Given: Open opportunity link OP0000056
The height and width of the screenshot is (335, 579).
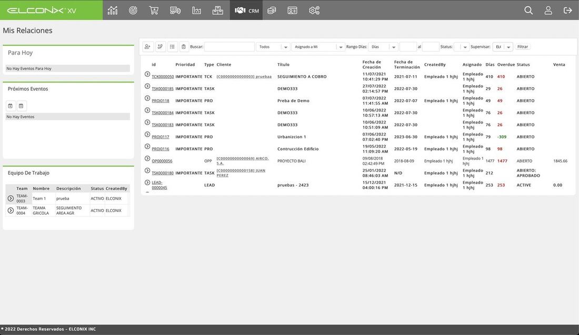Looking at the screenshot, I should pos(162,161).
